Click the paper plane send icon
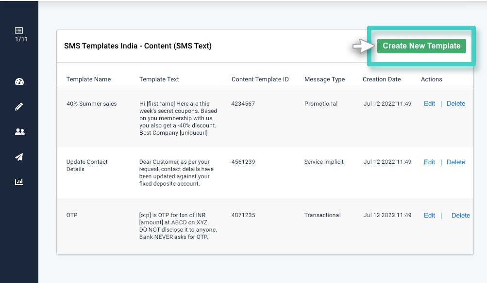 point(19,157)
